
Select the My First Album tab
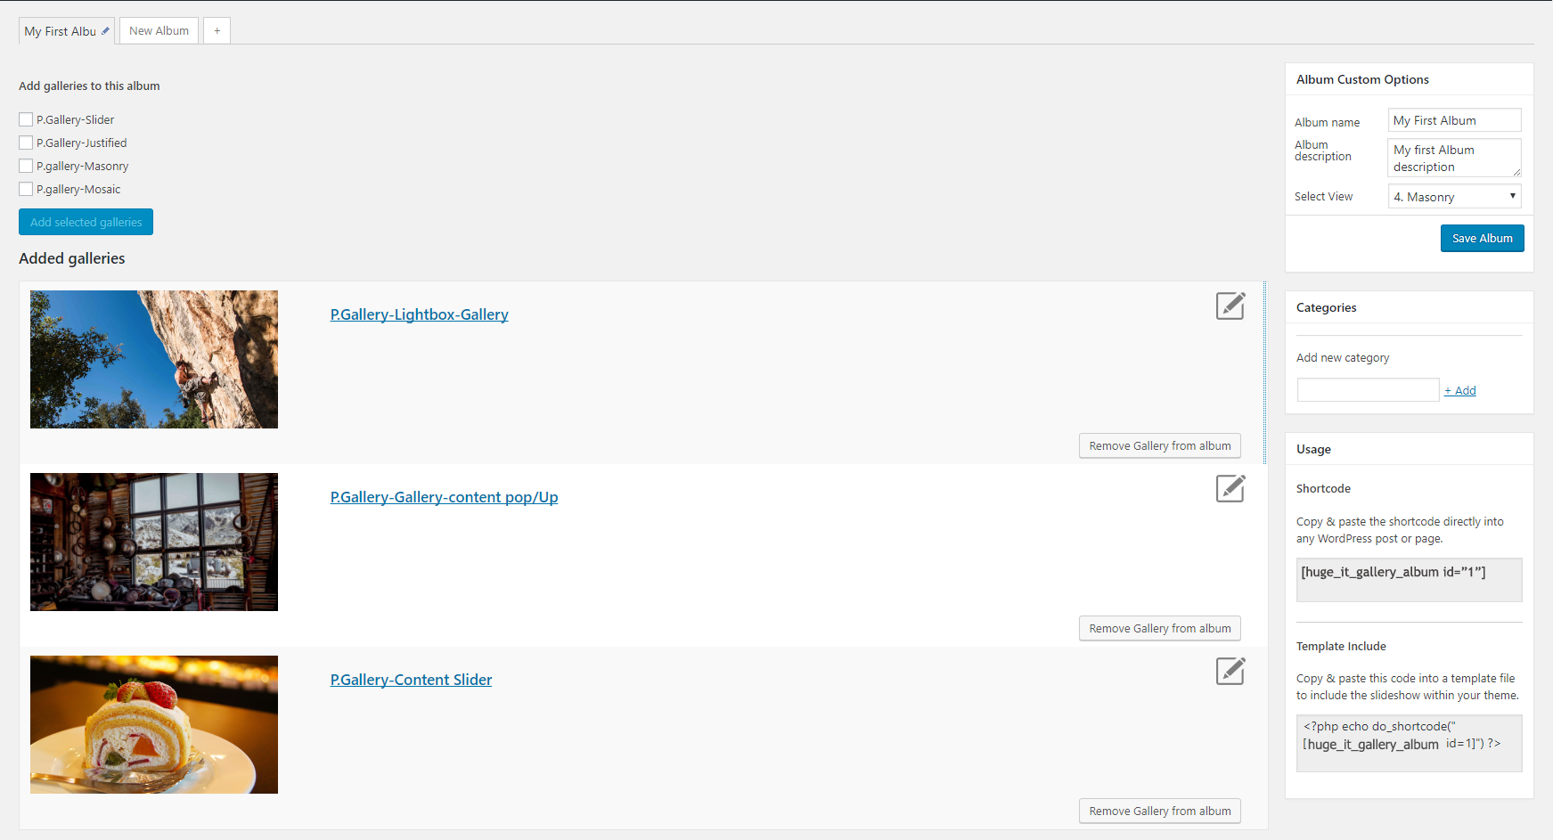click(60, 31)
